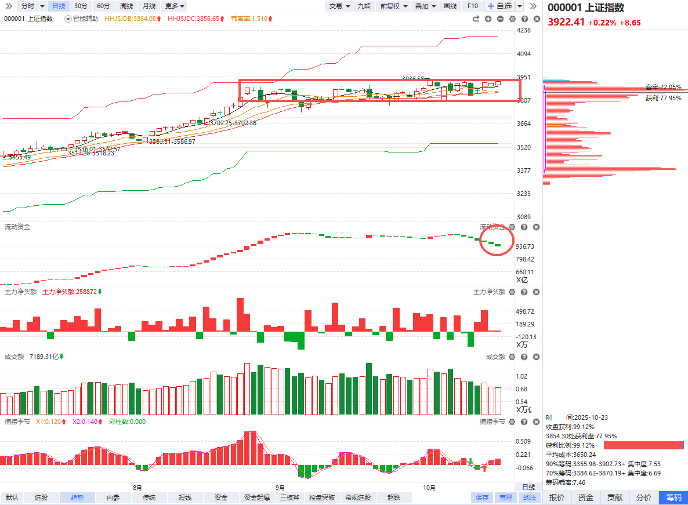Screen dimensions: 688x505
Task: Zoom in the main chart with plus icon
Action: [488, 19]
